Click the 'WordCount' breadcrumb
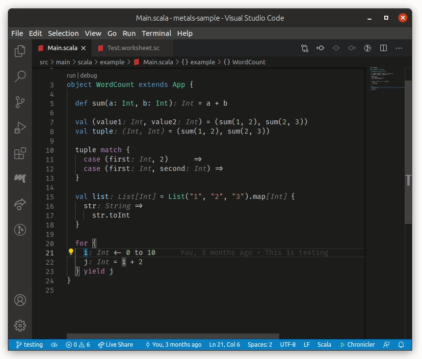The height and width of the screenshot is (359, 422). (x=245, y=62)
